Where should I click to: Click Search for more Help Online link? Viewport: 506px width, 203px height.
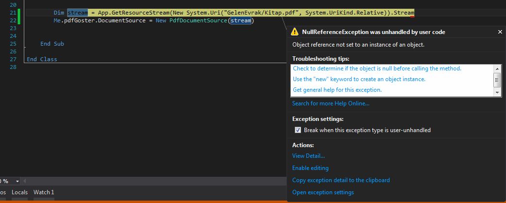point(331,103)
